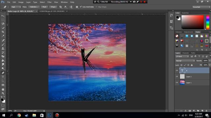This screenshot has width=211, height=118.
Task: Click the hue spectrum slider
Action: tap(208, 22)
